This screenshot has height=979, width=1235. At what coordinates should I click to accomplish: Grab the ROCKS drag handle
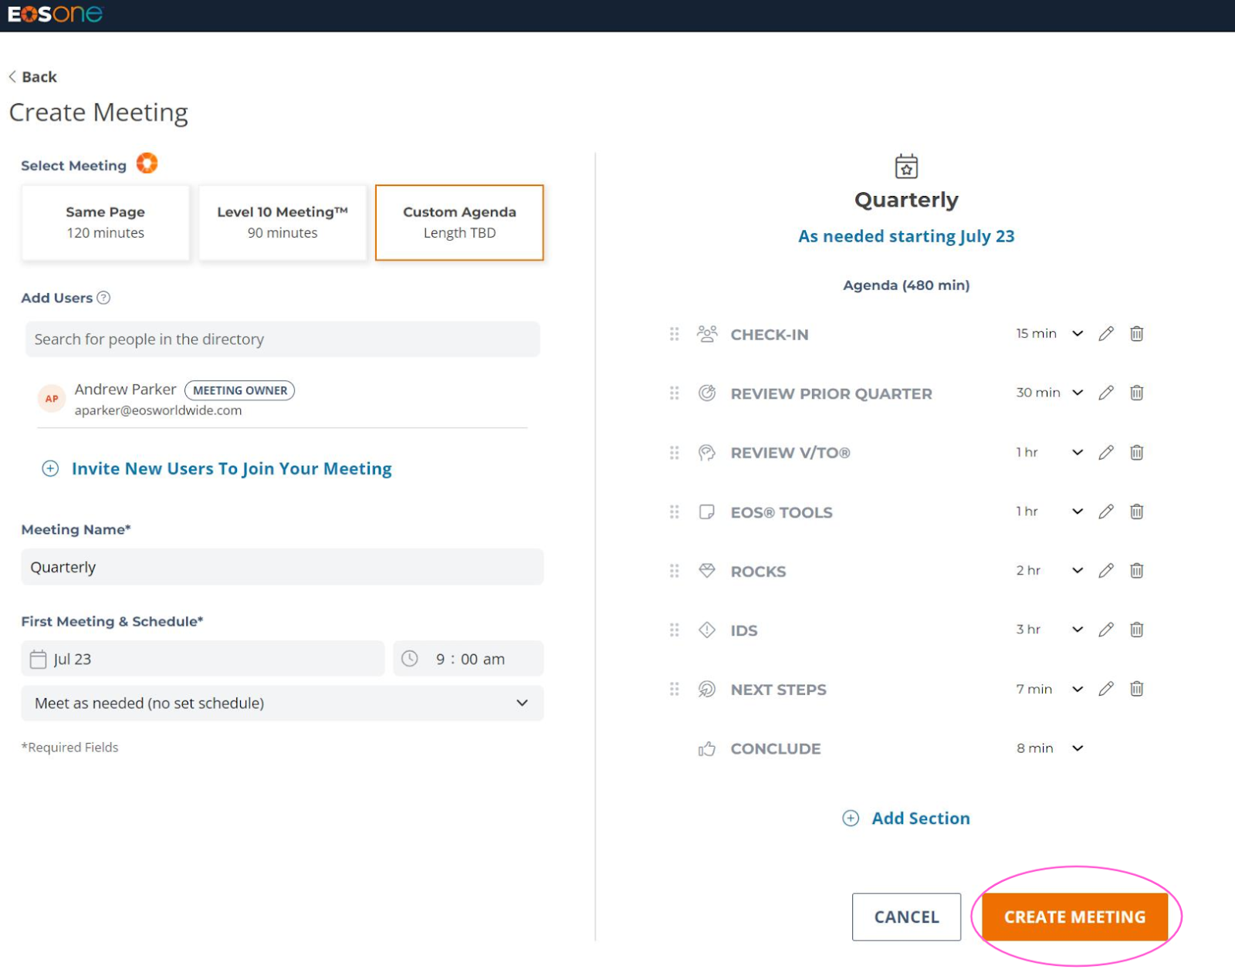pos(675,571)
